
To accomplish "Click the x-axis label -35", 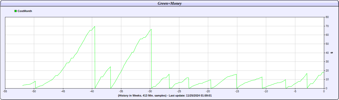I will 121,91.
